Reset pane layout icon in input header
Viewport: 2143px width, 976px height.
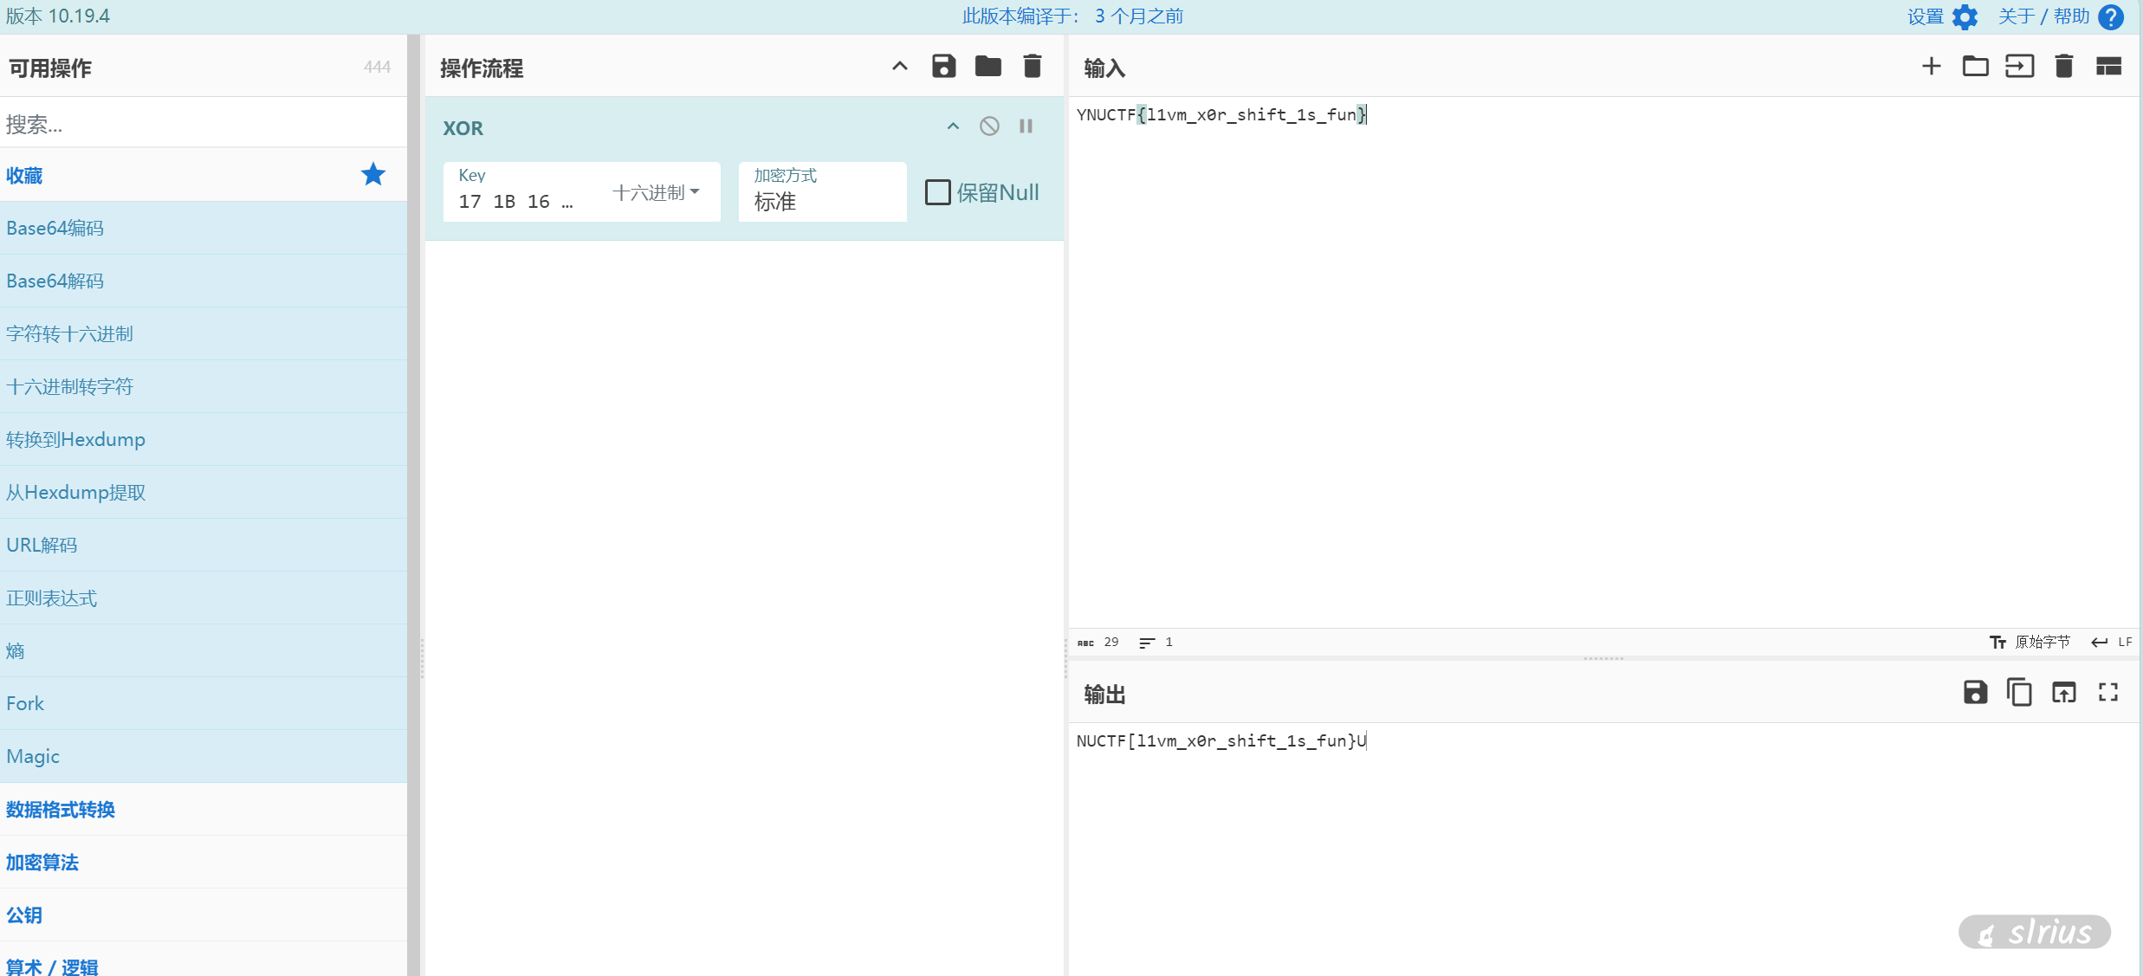tap(2108, 67)
